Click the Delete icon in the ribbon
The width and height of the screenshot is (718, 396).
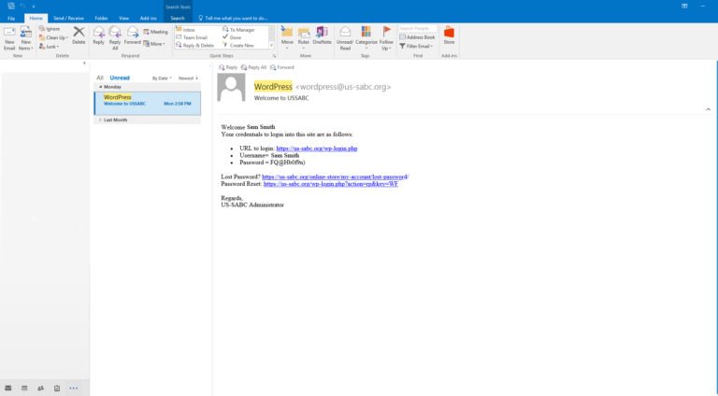click(79, 35)
